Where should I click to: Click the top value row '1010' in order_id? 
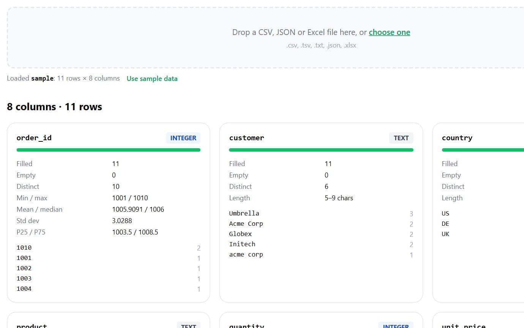(x=108, y=248)
